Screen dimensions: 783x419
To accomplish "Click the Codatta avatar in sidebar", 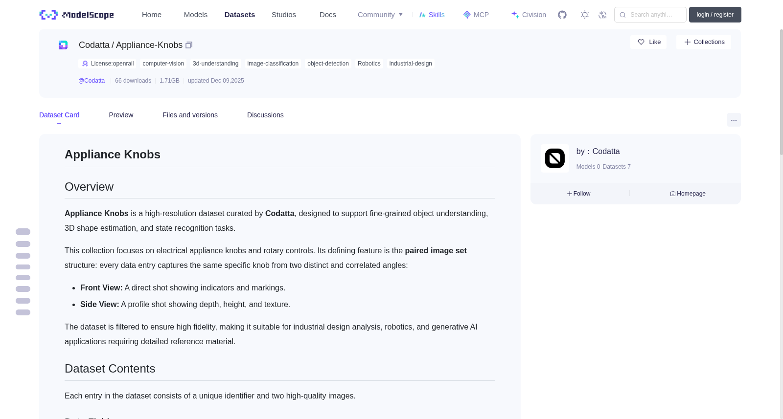I will point(555,158).
